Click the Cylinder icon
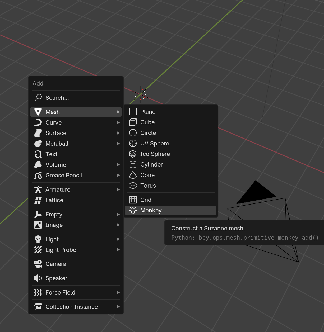 [133, 164]
